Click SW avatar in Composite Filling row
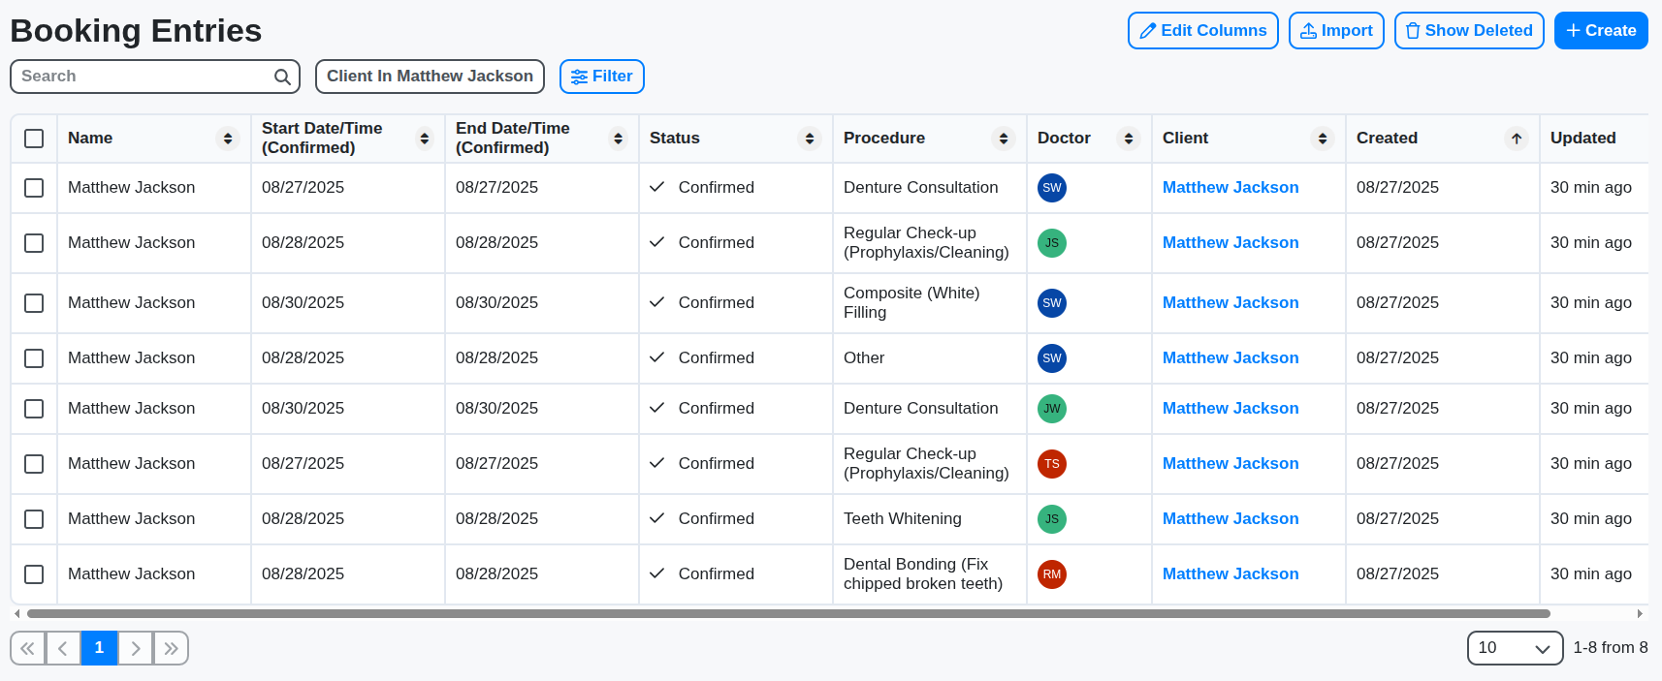Screen dimensions: 1662x681 coord(1052,303)
